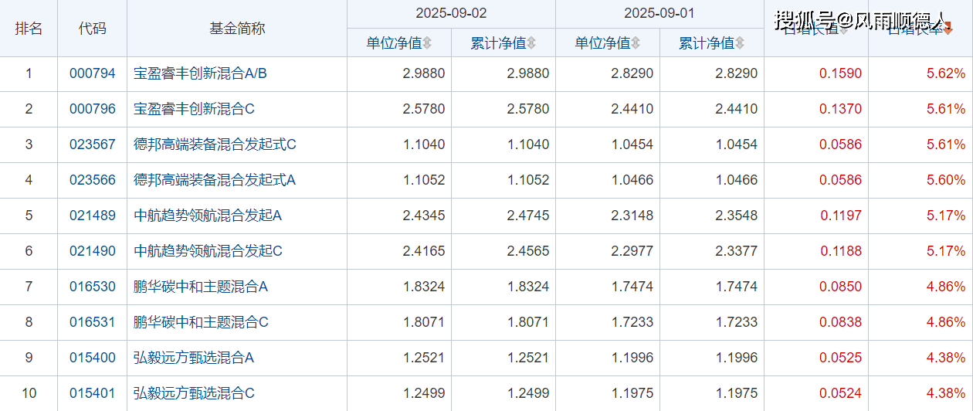Click the 排名 column header
Screen dimensions: 973x411
29,29
